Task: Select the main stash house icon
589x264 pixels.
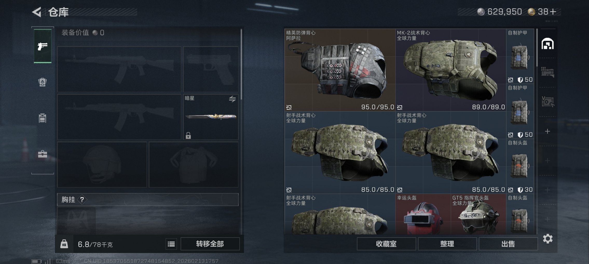Action: pyautogui.click(x=548, y=44)
